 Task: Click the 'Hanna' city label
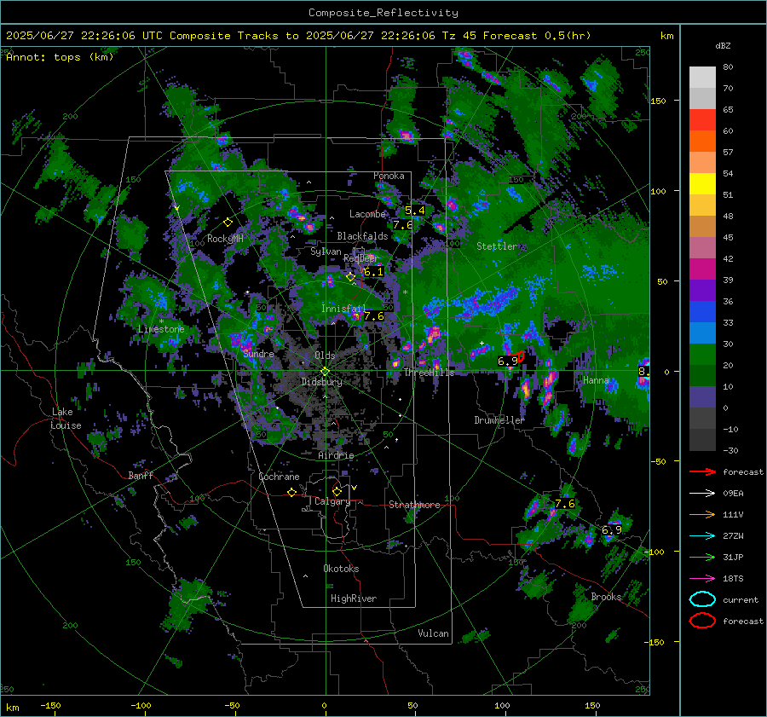[x=596, y=380]
